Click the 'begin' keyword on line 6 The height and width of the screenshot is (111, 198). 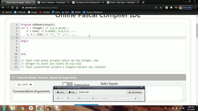click(24, 41)
